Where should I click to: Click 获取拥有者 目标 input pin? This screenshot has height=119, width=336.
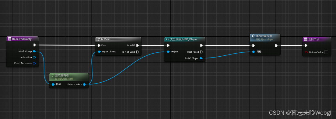pyautogui.click(x=53, y=84)
